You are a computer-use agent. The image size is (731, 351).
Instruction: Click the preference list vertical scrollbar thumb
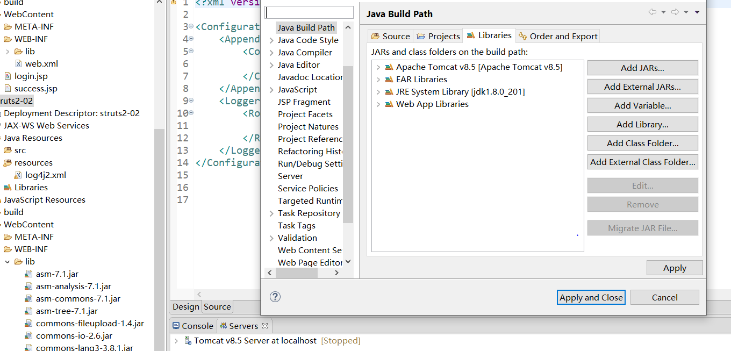[x=348, y=144]
